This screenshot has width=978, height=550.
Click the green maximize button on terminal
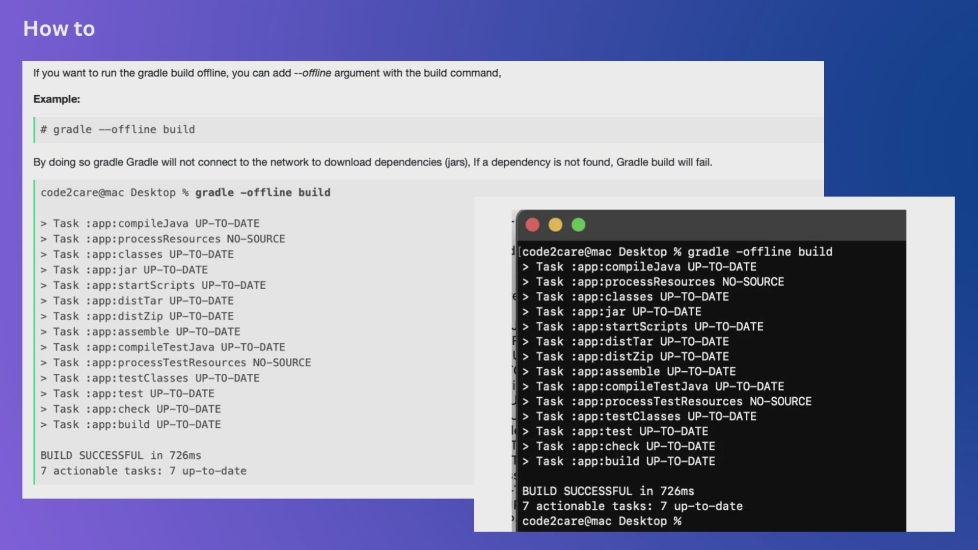(579, 225)
